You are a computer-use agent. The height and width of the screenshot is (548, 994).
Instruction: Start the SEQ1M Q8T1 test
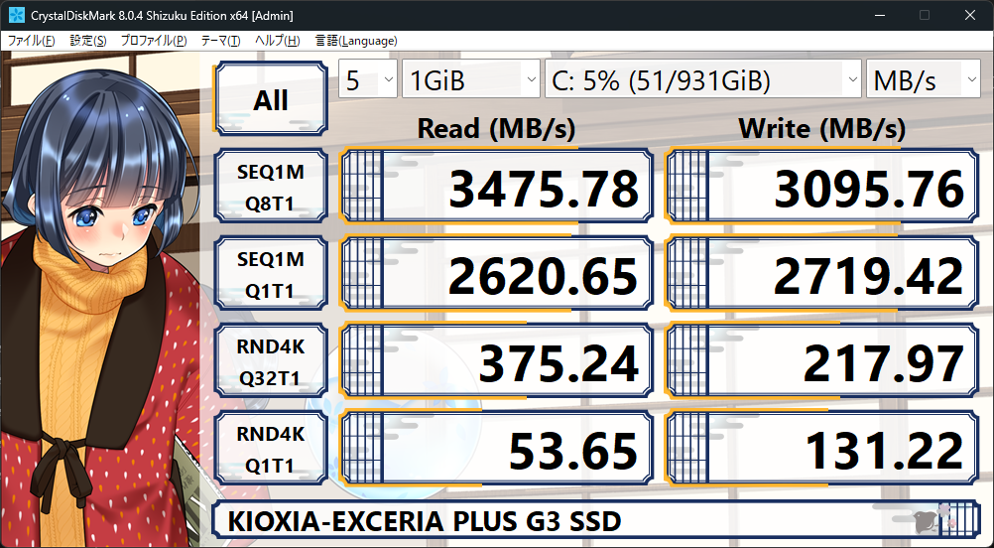click(271, 187)
